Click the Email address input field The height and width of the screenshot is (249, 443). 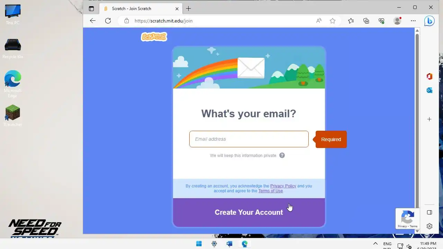[x=249, y=139]
